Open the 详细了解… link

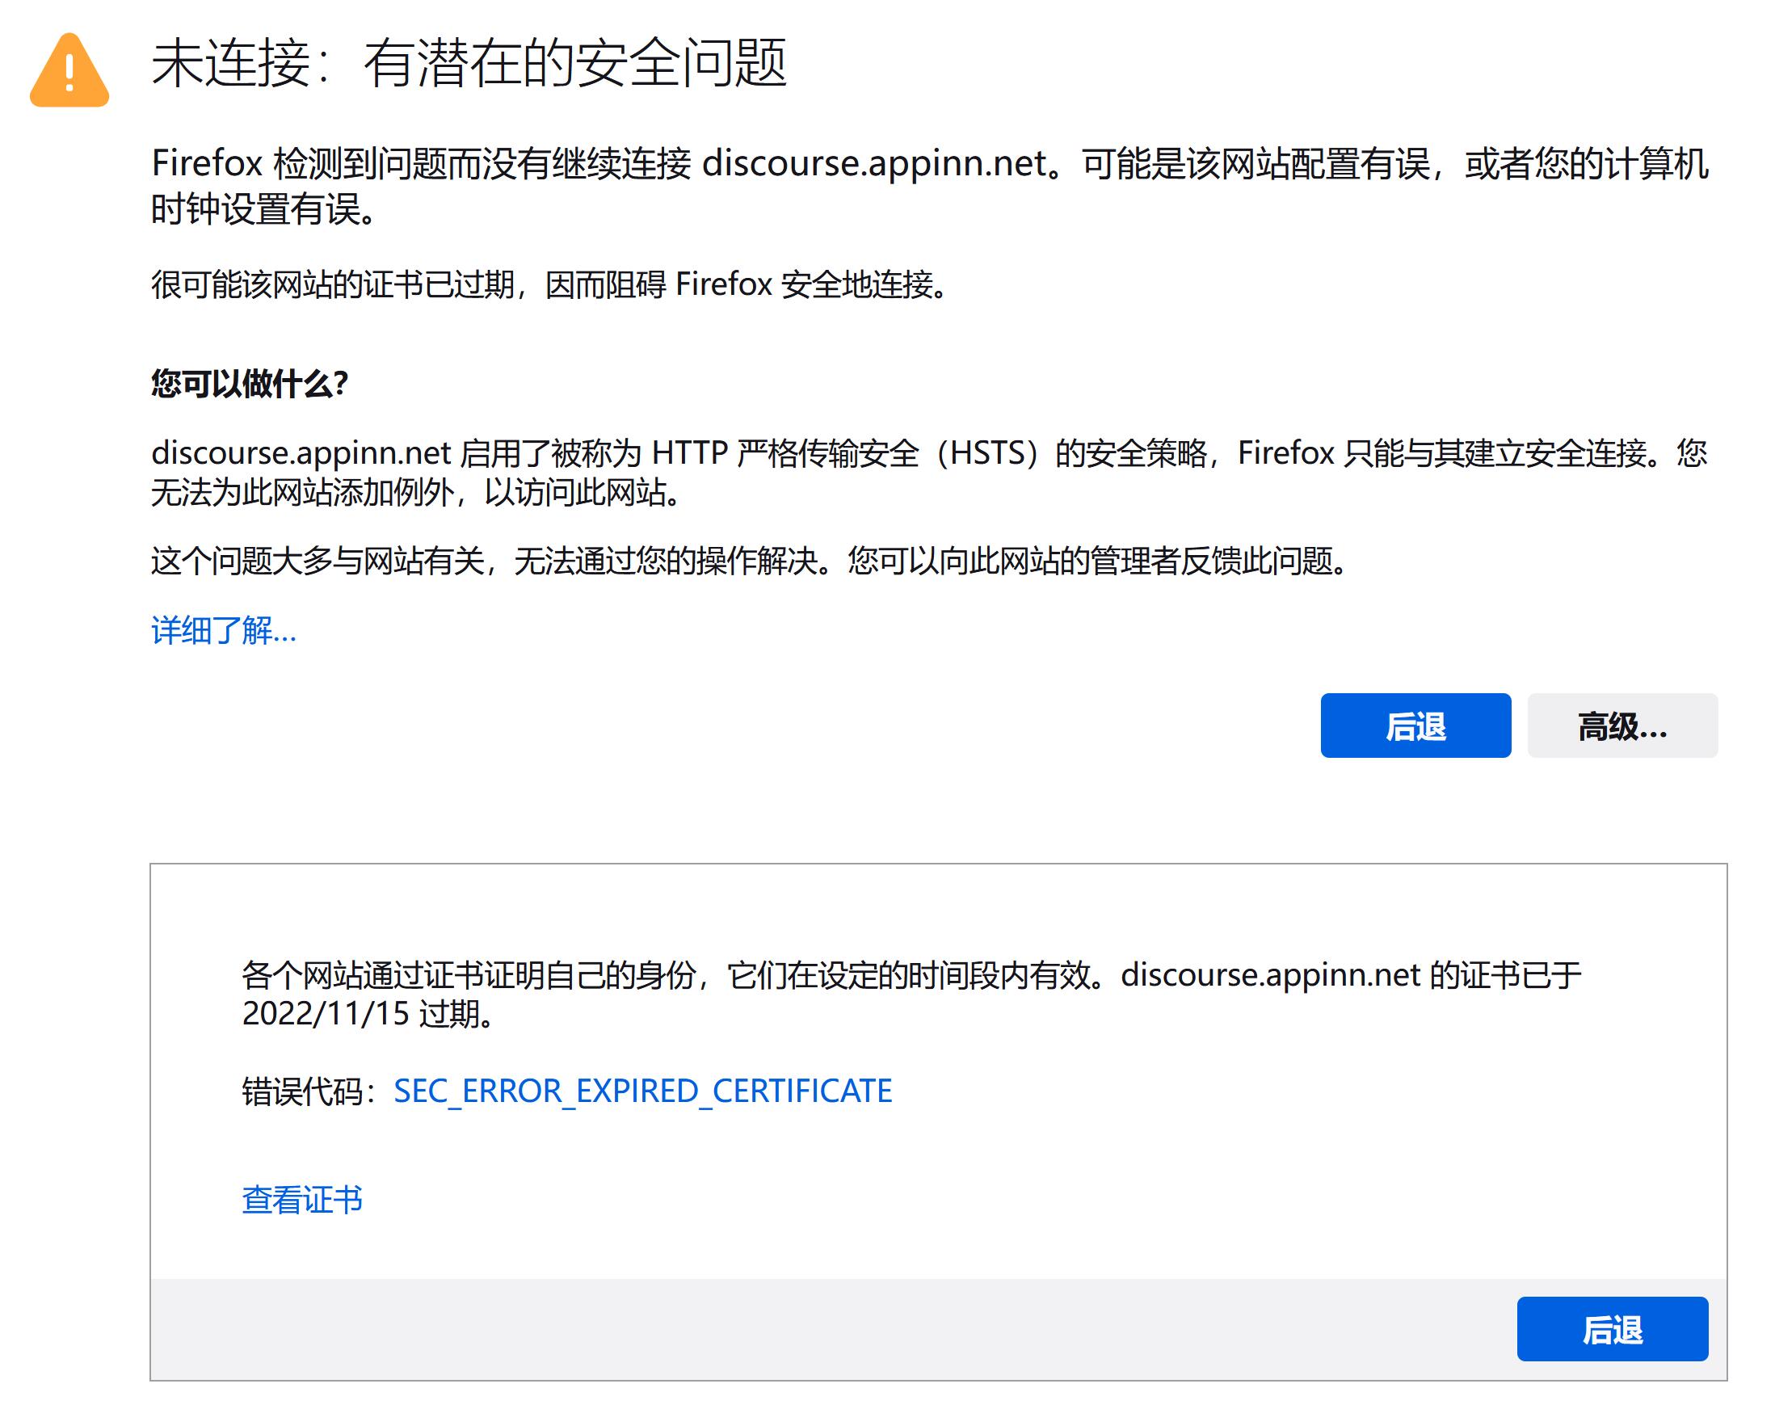click(x=223, y=631)
